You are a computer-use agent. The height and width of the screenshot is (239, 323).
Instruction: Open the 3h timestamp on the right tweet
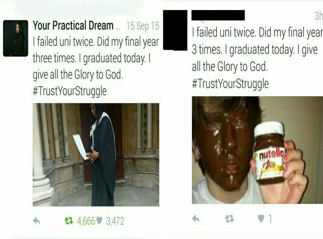pyautogui.click(x=319, y=16)
